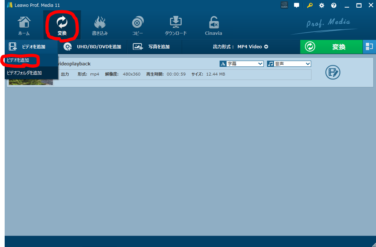Screen dimensions: 376x247
Task: Click the chat feedback bubble icon
Action: pos(297,5)
